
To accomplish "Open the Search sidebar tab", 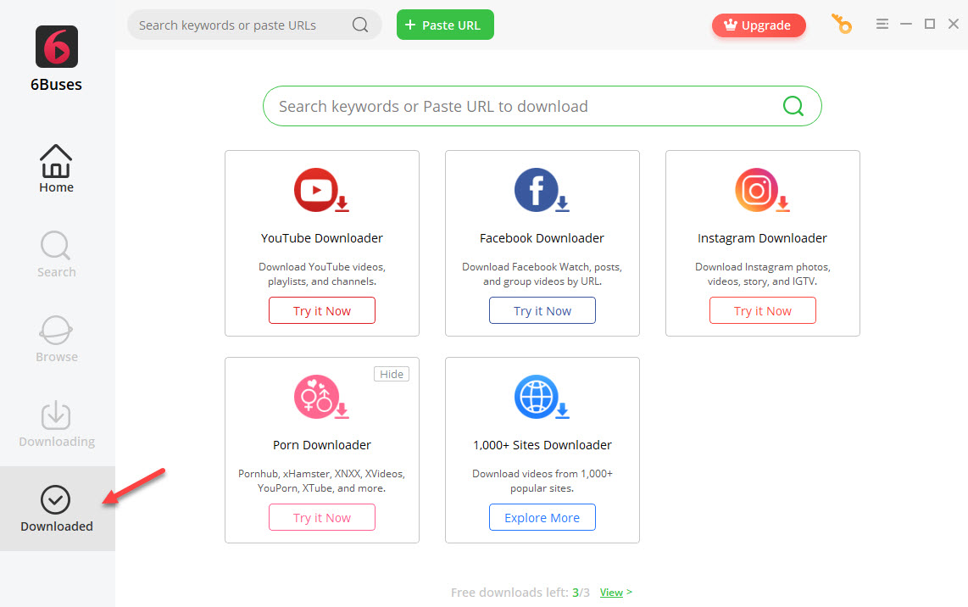I will point(56,253).
